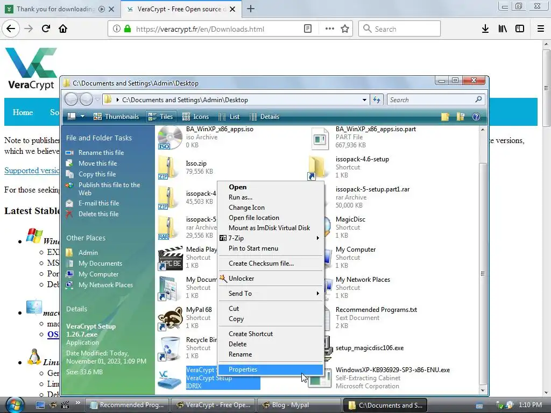The height and width of the screenshot is (413, 551).
Task: Choose Create Checksum file... entry
Action: tap(270, 264)
